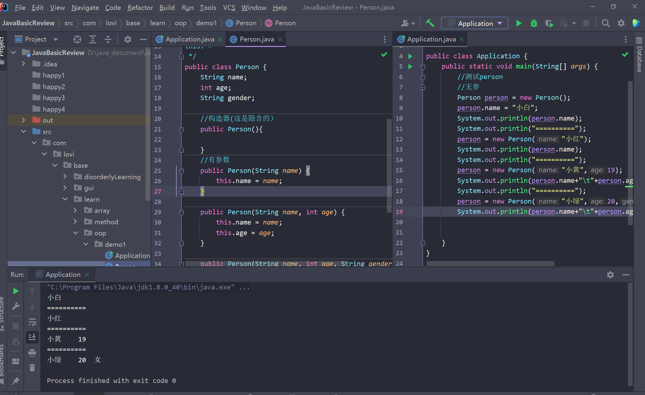Click the print icon in Run panel
The height and width of the screenshot is (395, 645).
32,352
